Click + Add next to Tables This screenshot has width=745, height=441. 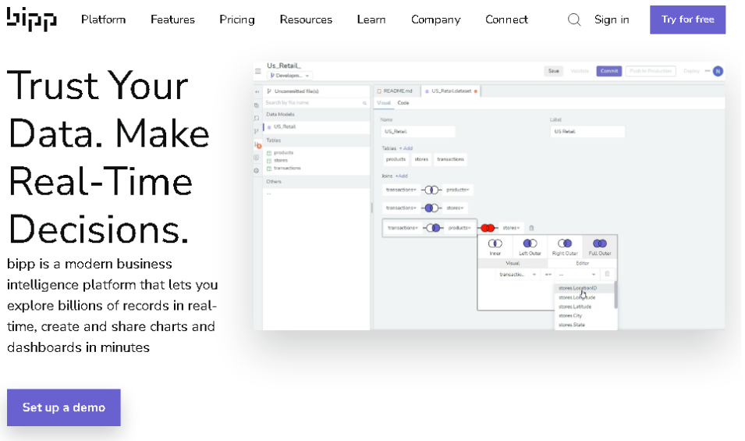(x=406, y=148)
